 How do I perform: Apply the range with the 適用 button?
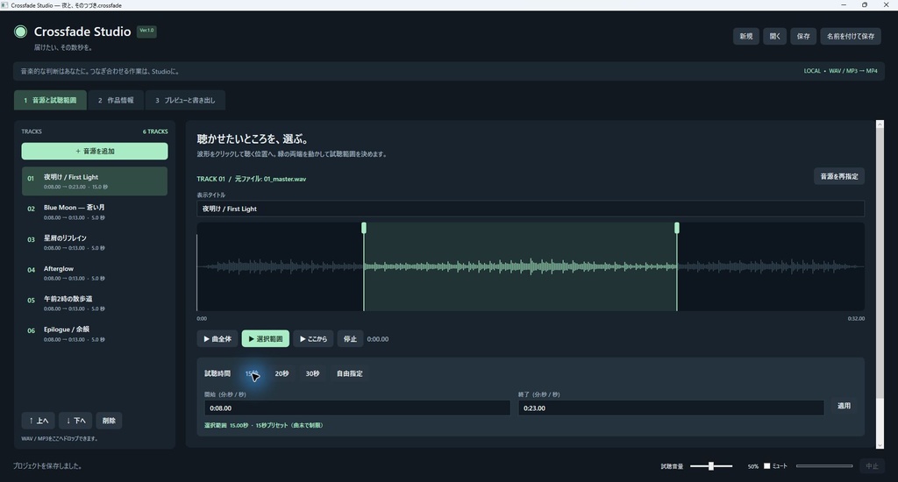844,406
